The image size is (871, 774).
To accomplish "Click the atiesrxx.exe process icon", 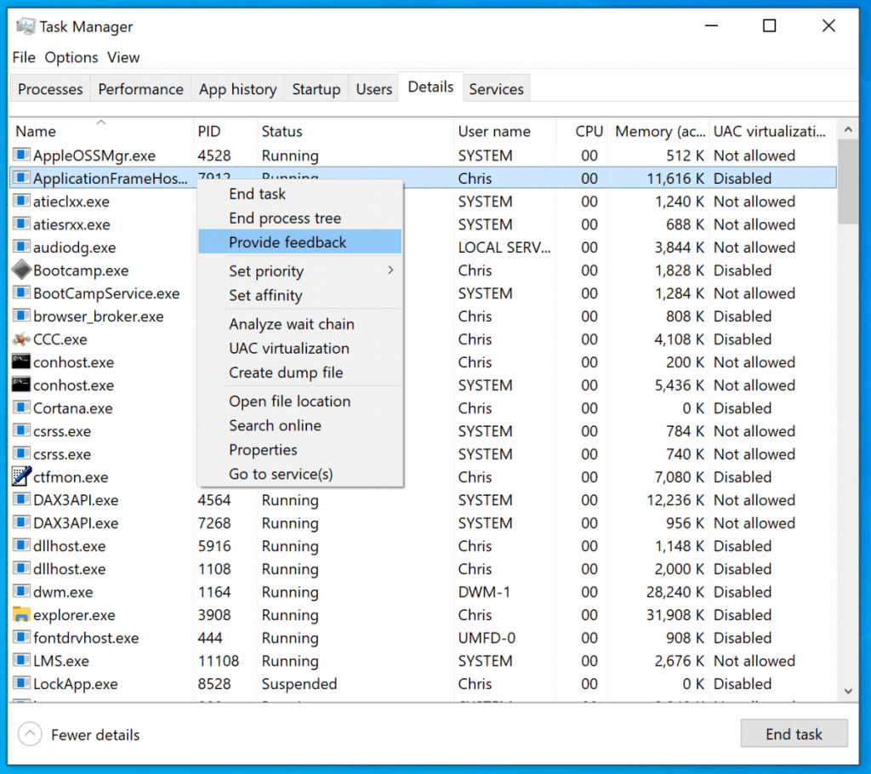I will click(x=21, y=224).
